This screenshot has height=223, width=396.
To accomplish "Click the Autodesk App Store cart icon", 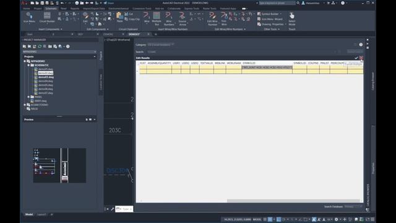I will (329, 3).
